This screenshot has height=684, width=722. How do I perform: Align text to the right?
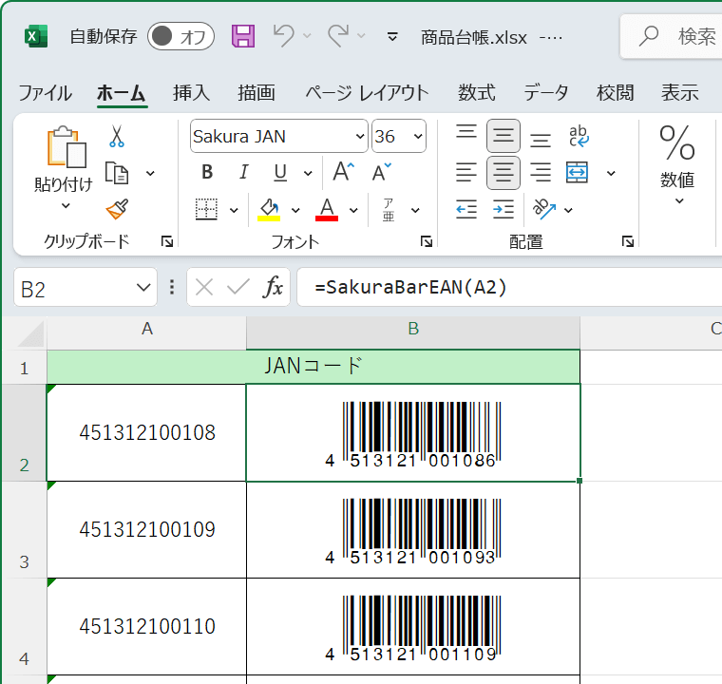(541, 173)
